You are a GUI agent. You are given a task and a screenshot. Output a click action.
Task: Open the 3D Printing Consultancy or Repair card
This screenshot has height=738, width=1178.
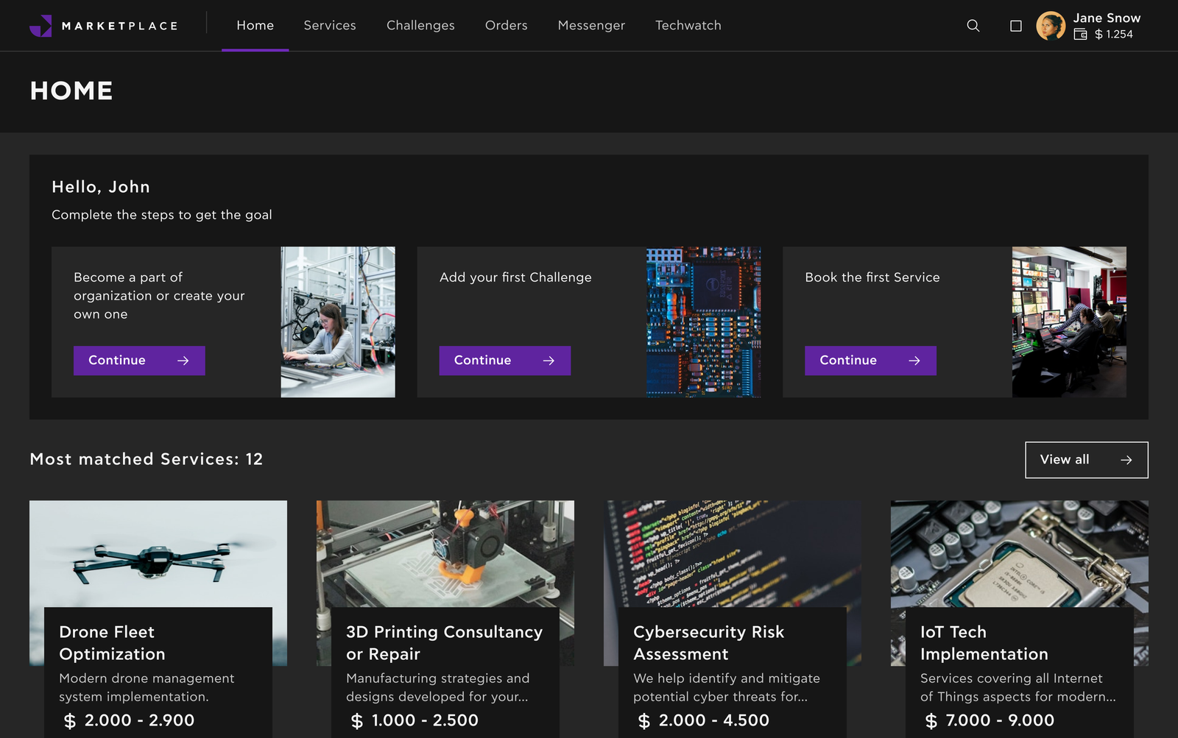(x=444, y=642)
